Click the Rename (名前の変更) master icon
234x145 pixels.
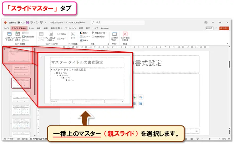[x=23, y=36]
